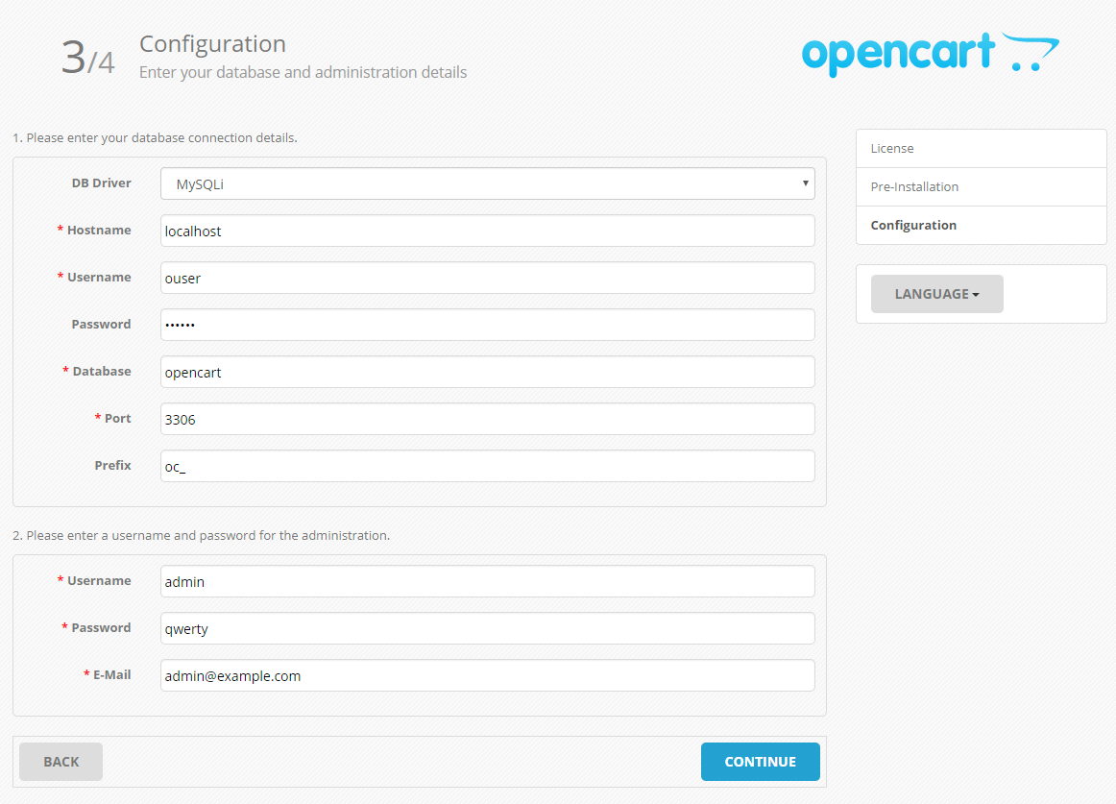The width and height of the screenshot is (1116, 804).
Task: Select the License step in sidebar
Action: 981,149
